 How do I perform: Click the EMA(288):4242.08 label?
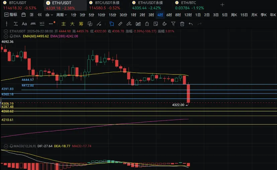click(x=64, y=36)
